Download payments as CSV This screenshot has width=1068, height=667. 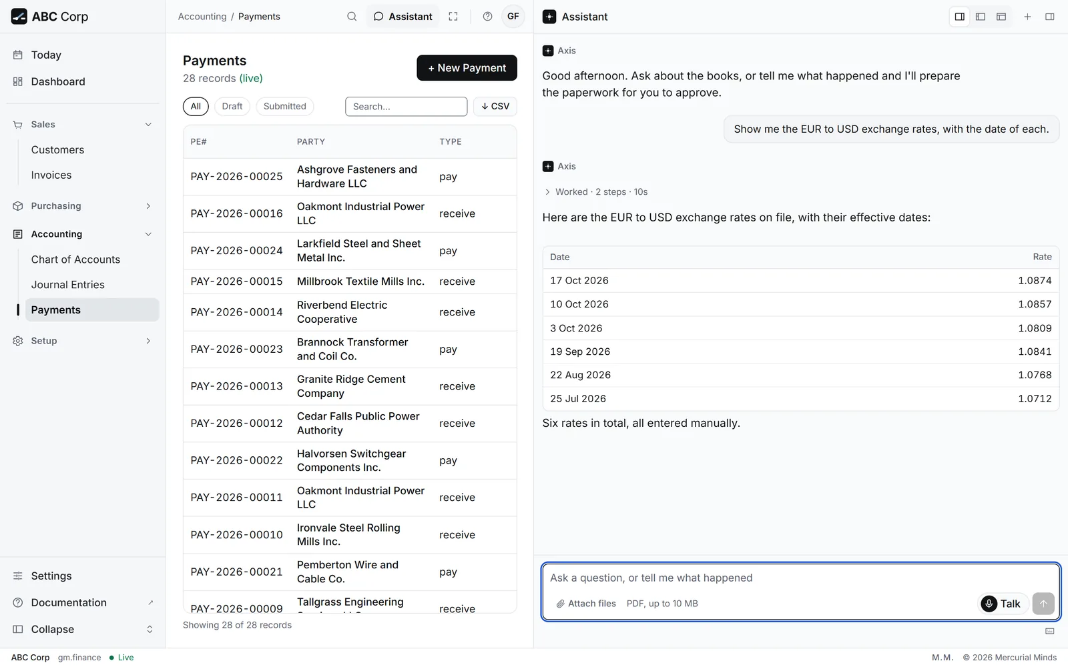[495, 106]
